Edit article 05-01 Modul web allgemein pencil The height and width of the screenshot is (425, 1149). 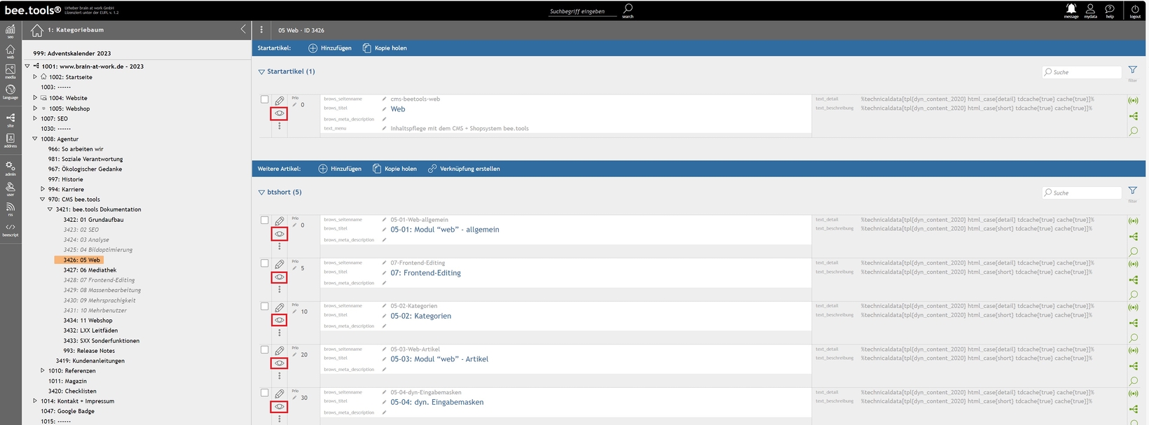pos(280,221)
